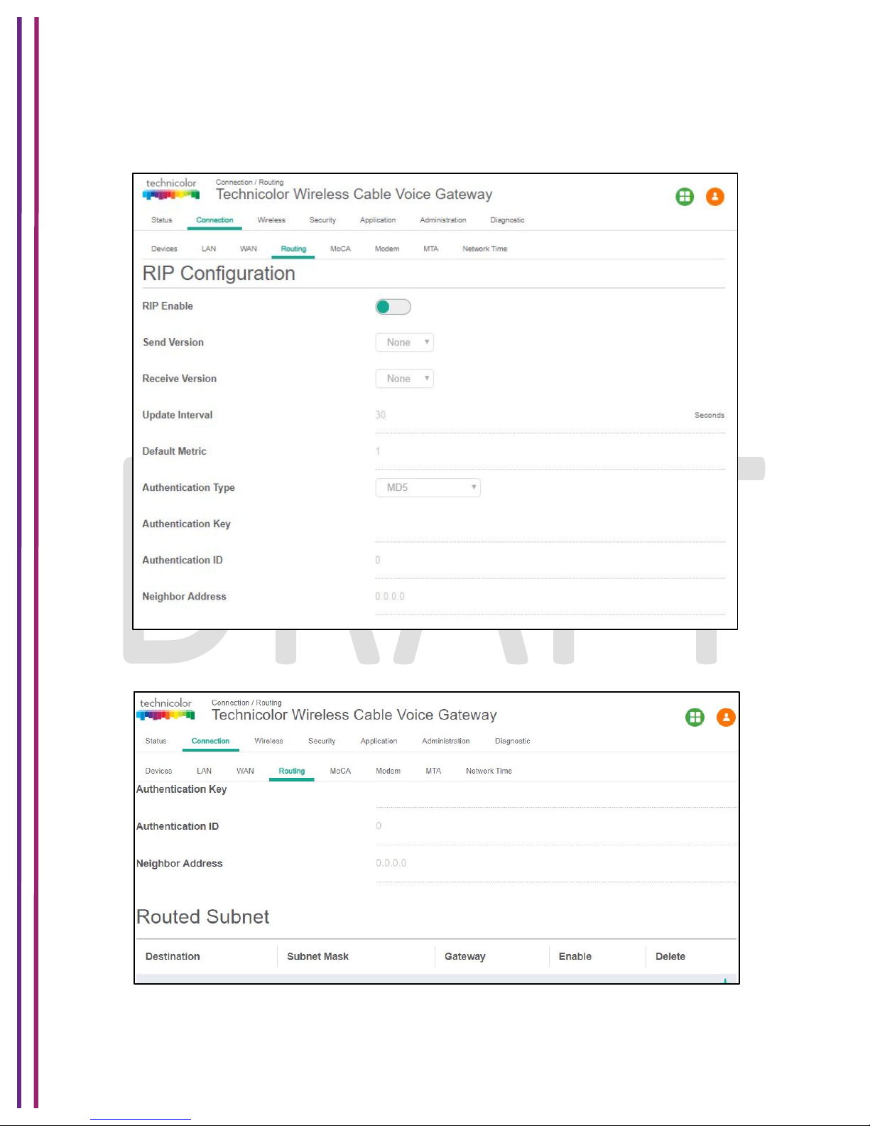Open Diagnostic tab in lower screenshot

pos(512,741)
